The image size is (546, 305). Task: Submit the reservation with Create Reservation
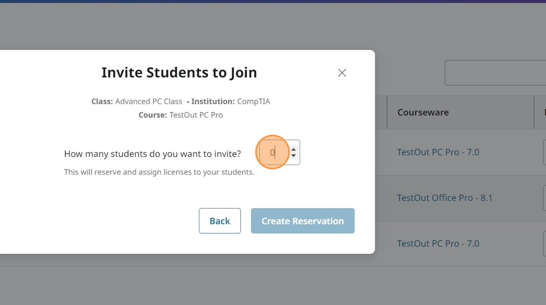click(302, 221)
